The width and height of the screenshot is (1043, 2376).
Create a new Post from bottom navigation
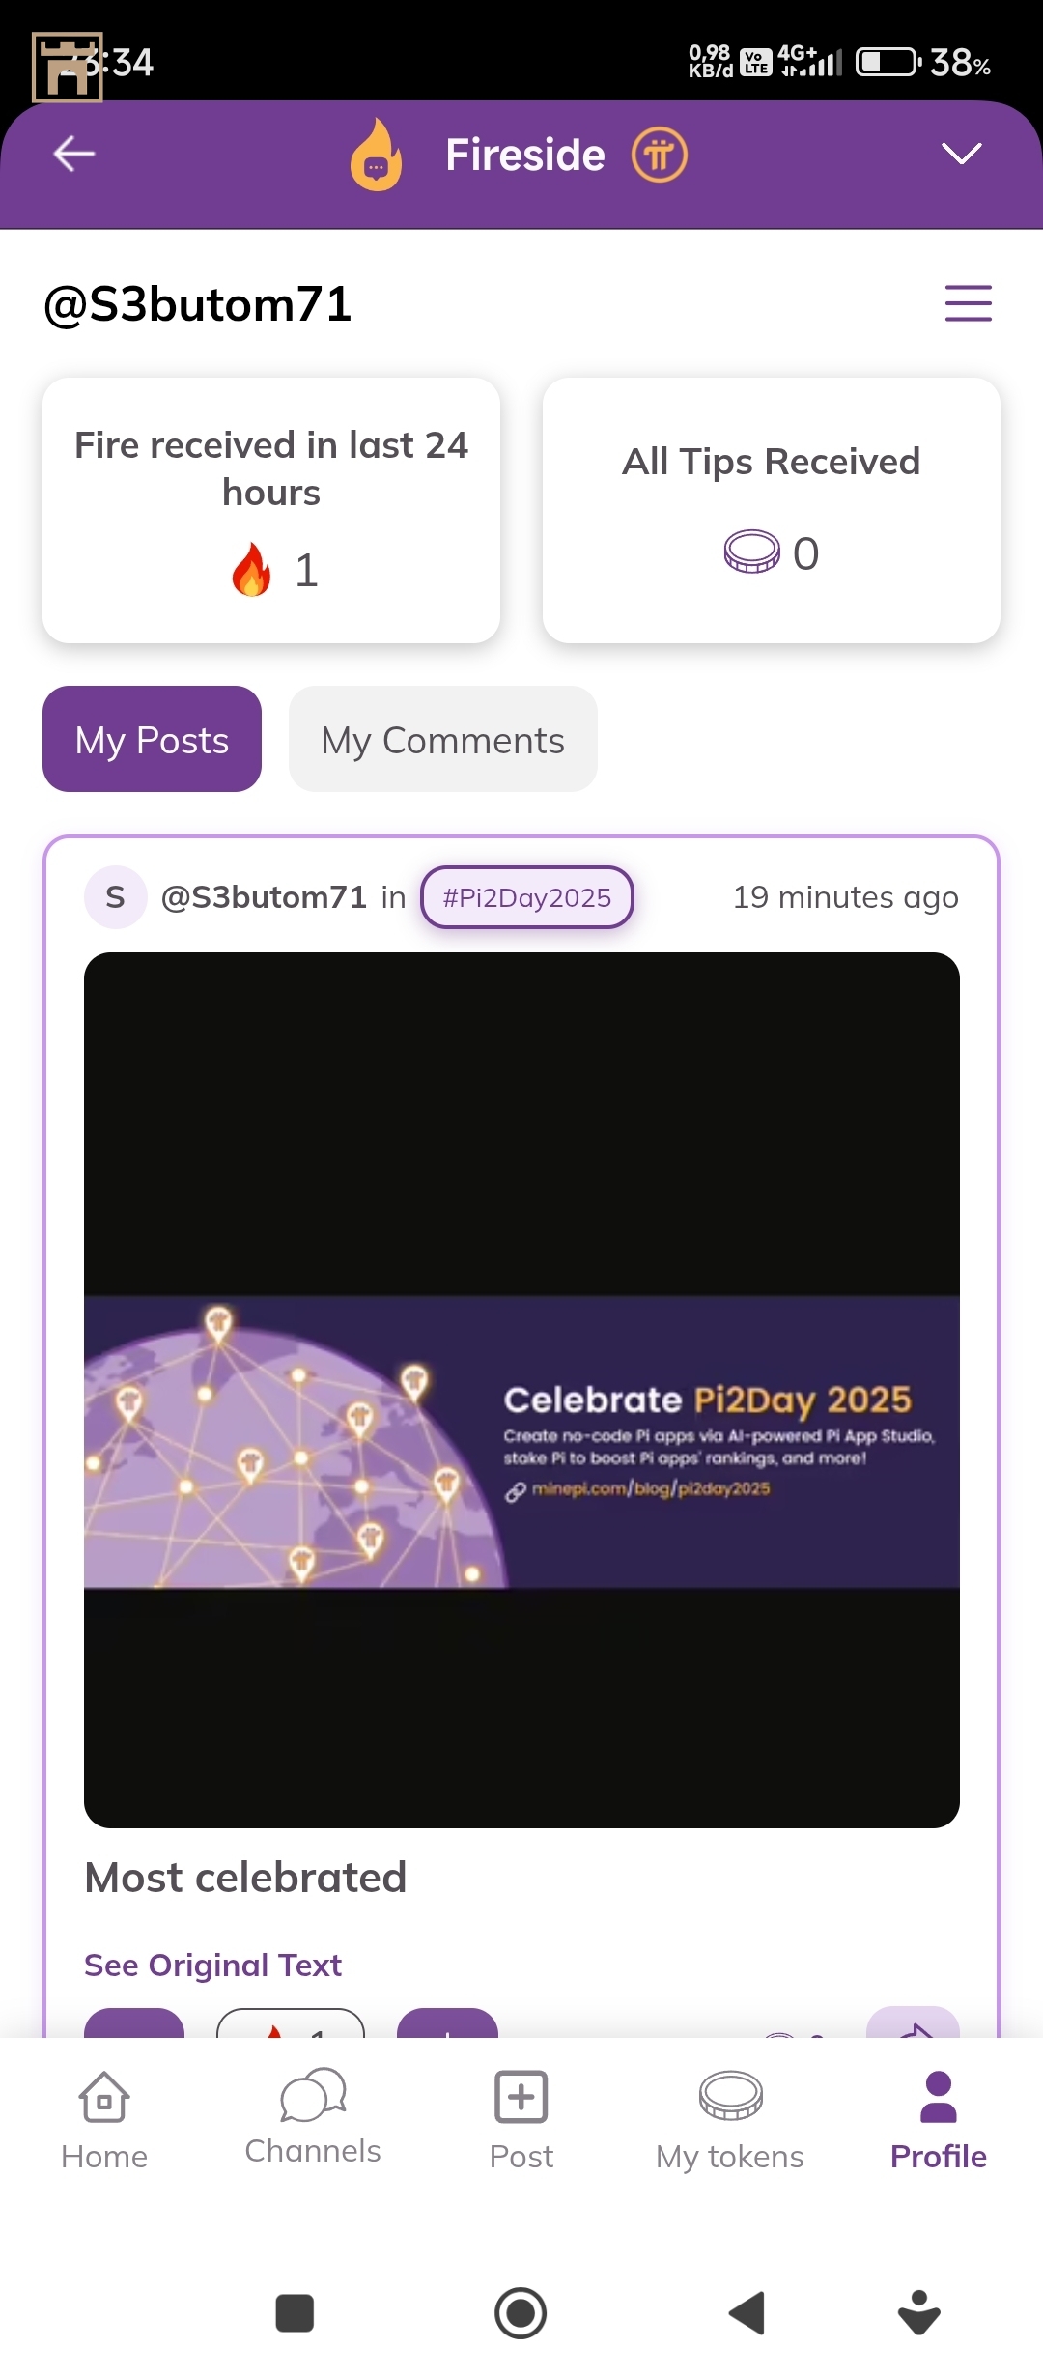521,2119
